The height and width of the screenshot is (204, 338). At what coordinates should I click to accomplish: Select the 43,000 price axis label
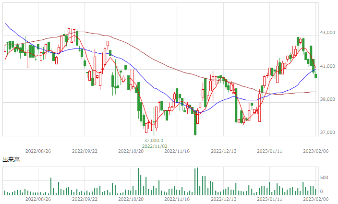[x=327, y=33]
